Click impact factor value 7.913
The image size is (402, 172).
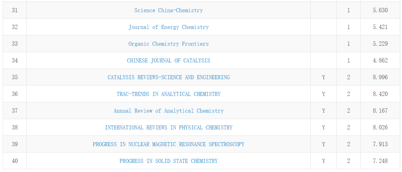click(x=380, y=144)
